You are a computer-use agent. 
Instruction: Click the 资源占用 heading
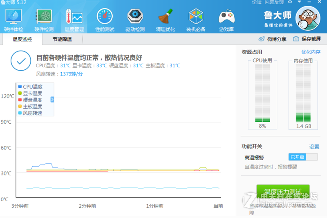click(x=252, y=52)
